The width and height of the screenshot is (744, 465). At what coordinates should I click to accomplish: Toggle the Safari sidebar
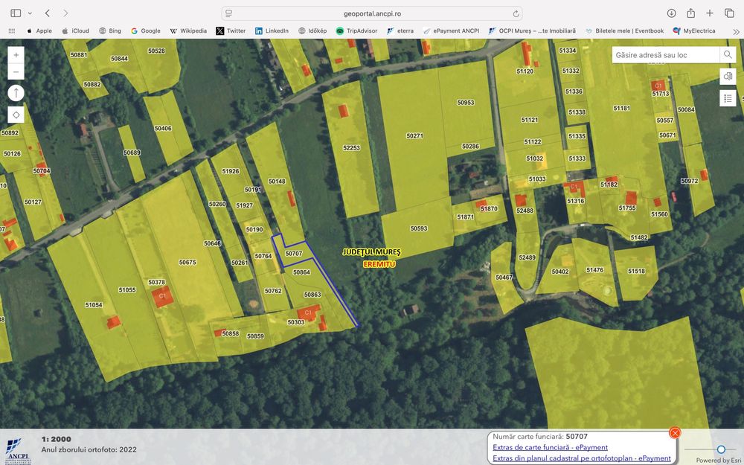point(16,13)
